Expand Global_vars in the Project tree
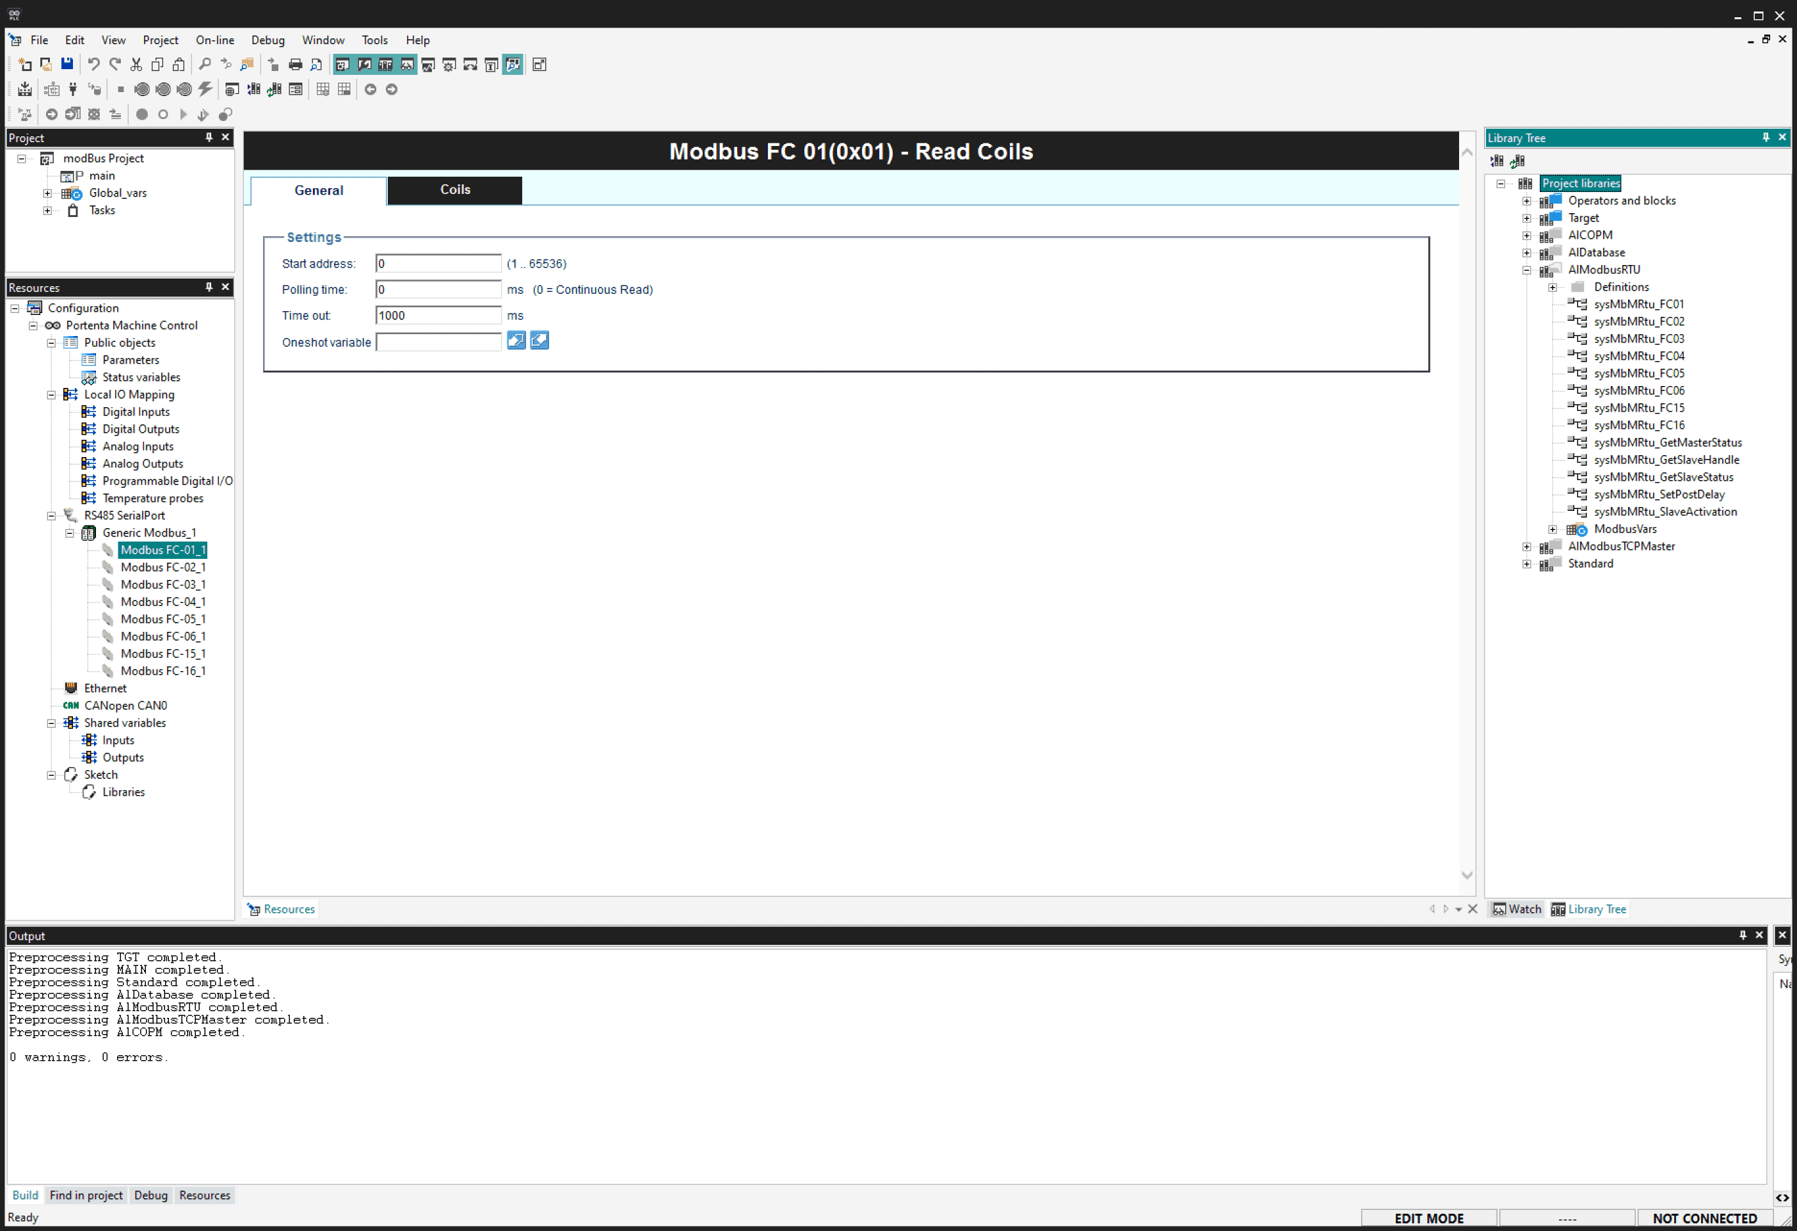Screen dimensions: 1797x1231 pos(48,193)
